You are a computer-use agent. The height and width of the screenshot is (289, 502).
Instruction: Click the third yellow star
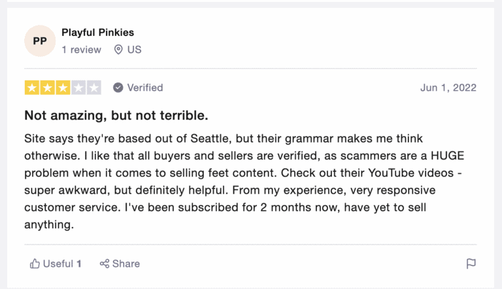point(63,88)
